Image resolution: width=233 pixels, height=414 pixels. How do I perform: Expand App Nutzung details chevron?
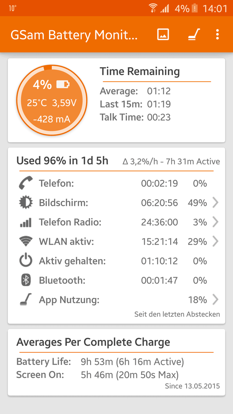216,300
